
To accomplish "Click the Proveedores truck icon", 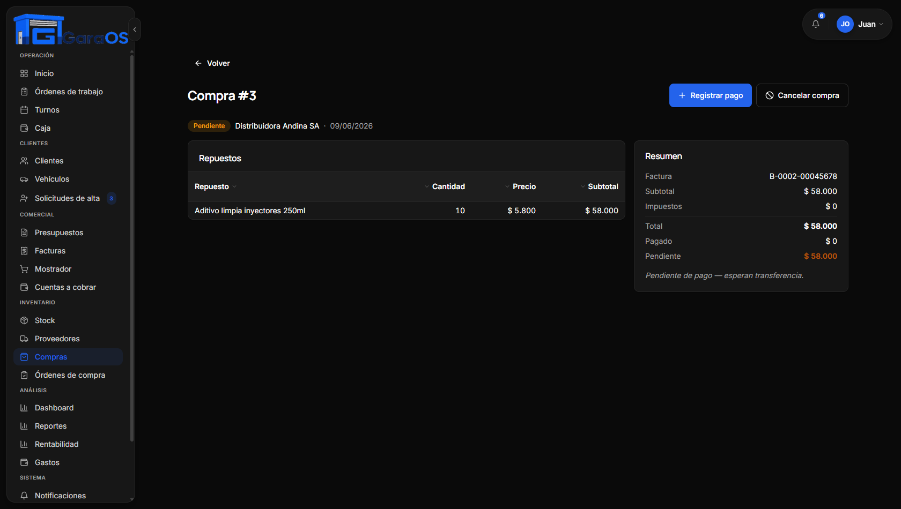I will (24, 339).
